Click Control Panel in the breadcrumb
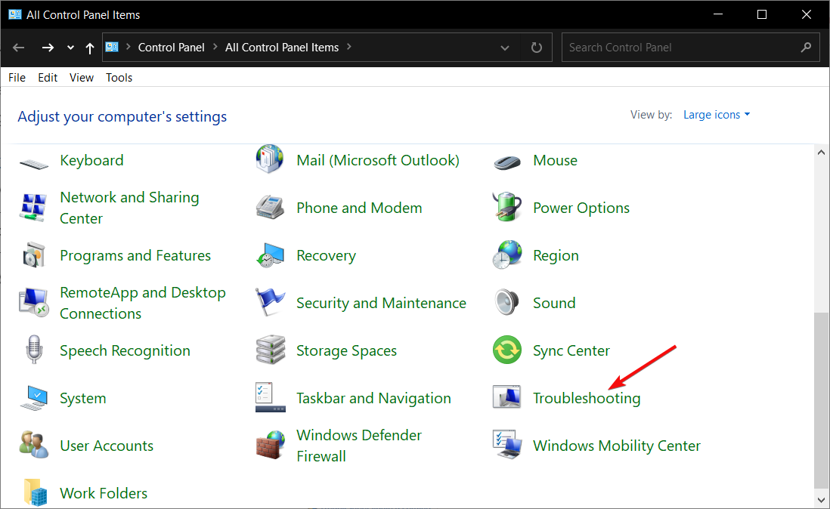Screen dimensions: 830x509 [x=171, y=48]
